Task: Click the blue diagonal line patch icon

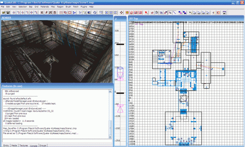Action: click(x=174, y=13)
